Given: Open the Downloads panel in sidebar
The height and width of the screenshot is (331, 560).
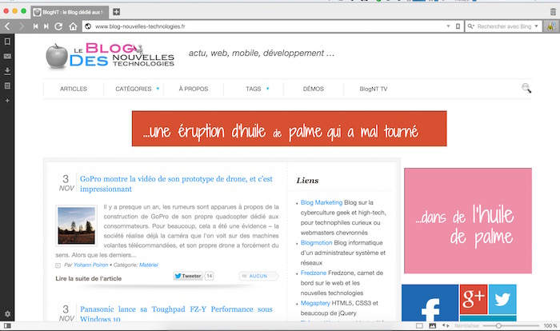Looking at the screenshot, I should pyautogui.click(x=7, y=71).
